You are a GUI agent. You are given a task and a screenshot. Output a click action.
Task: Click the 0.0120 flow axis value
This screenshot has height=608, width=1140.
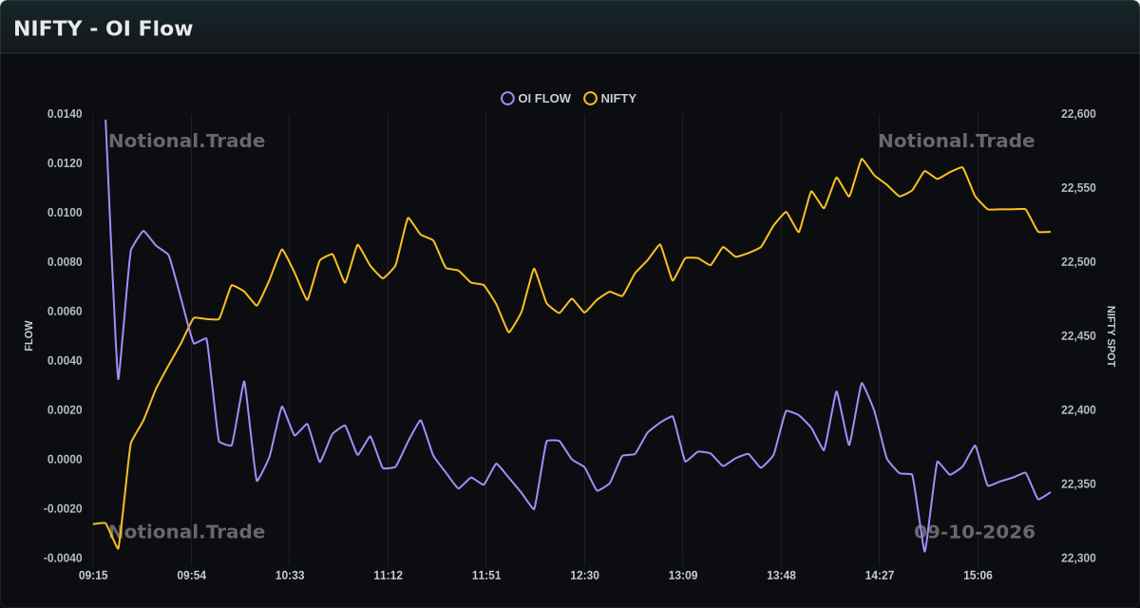65,163
